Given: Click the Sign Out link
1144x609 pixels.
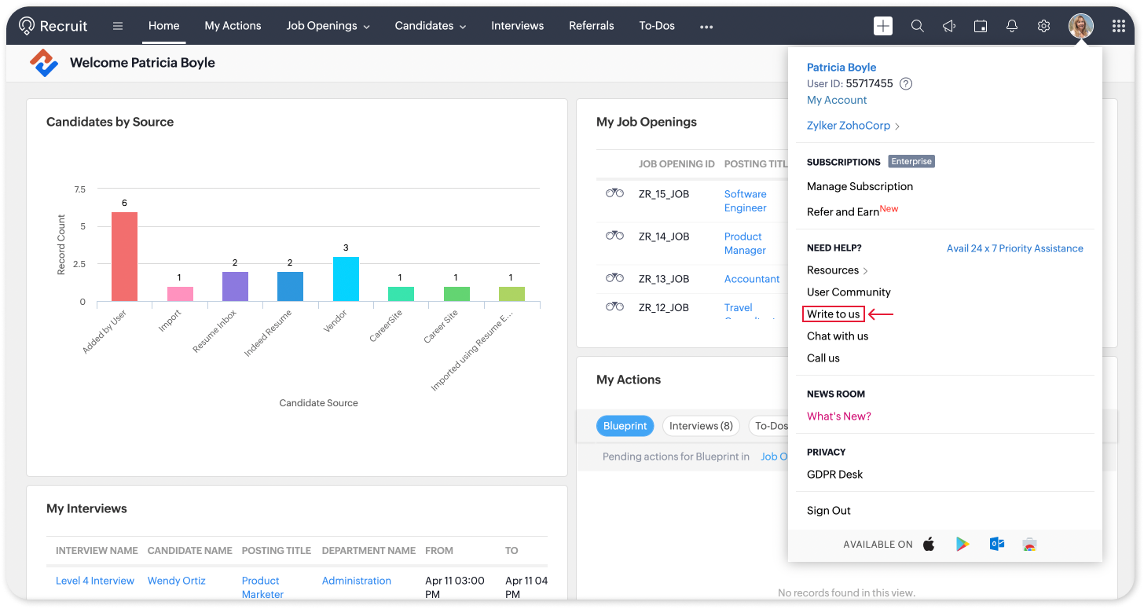Looking at the screenshot, I should 828,511.
